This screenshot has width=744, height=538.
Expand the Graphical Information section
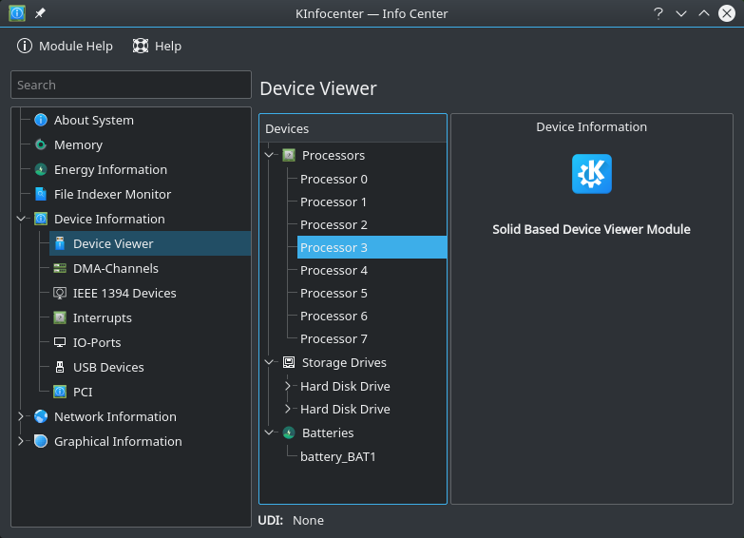22,442
